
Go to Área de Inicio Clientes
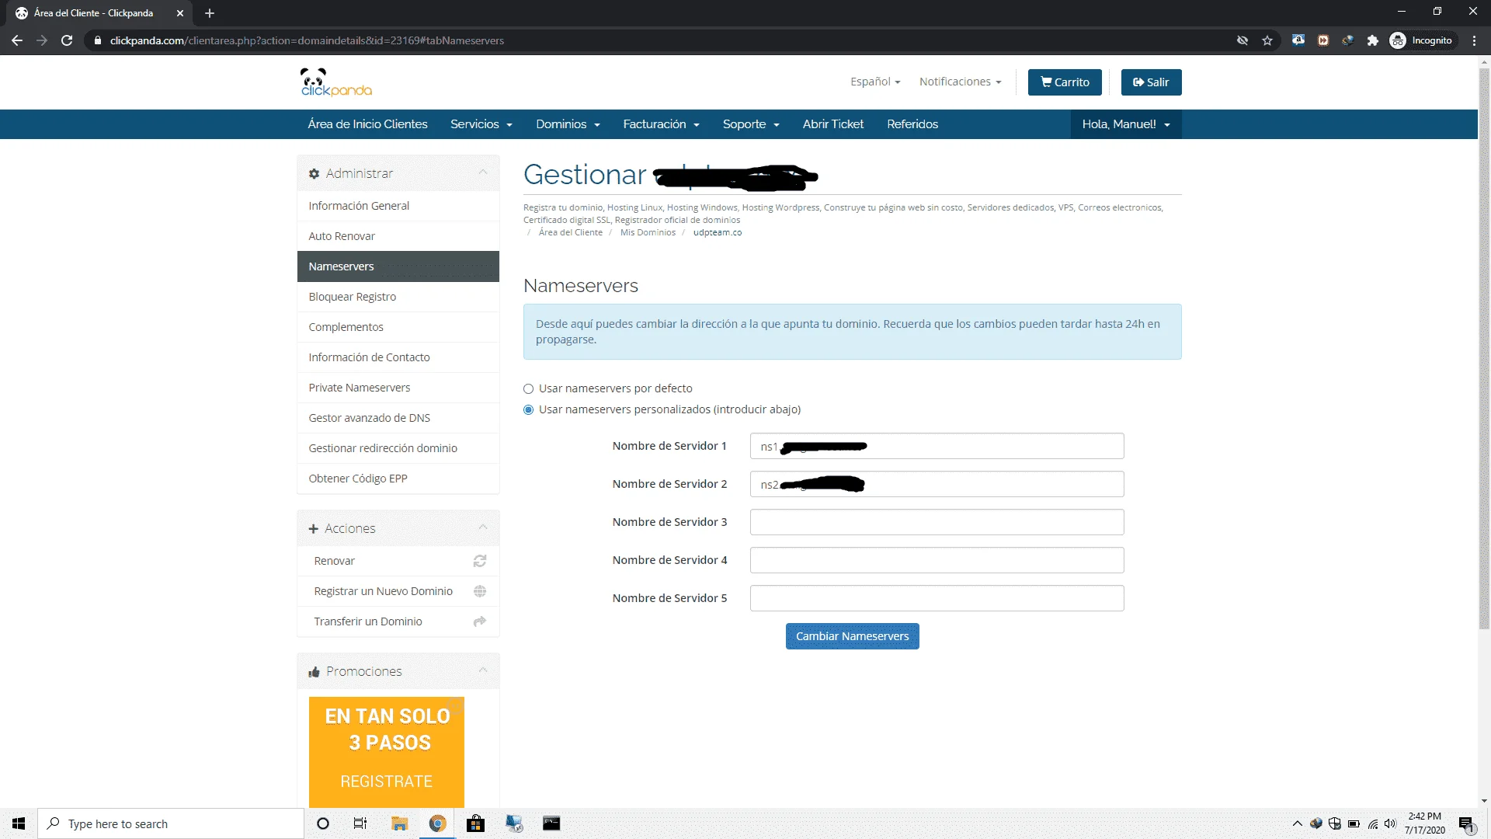367,124
